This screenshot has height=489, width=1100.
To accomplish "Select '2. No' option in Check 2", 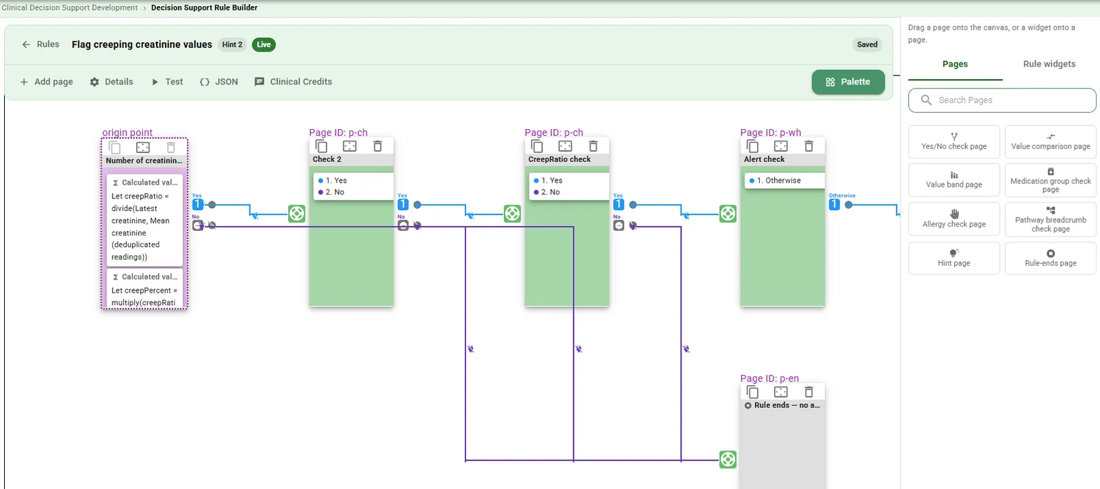I will pos(353,192).
